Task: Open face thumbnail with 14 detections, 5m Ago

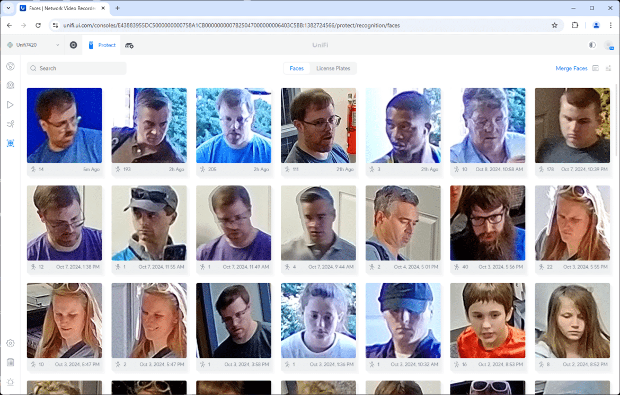Action: [x=65, y=126]
